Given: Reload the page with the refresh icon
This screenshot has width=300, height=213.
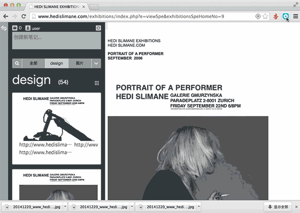Looking at the screenshot, I should click(x=24, y=16).
